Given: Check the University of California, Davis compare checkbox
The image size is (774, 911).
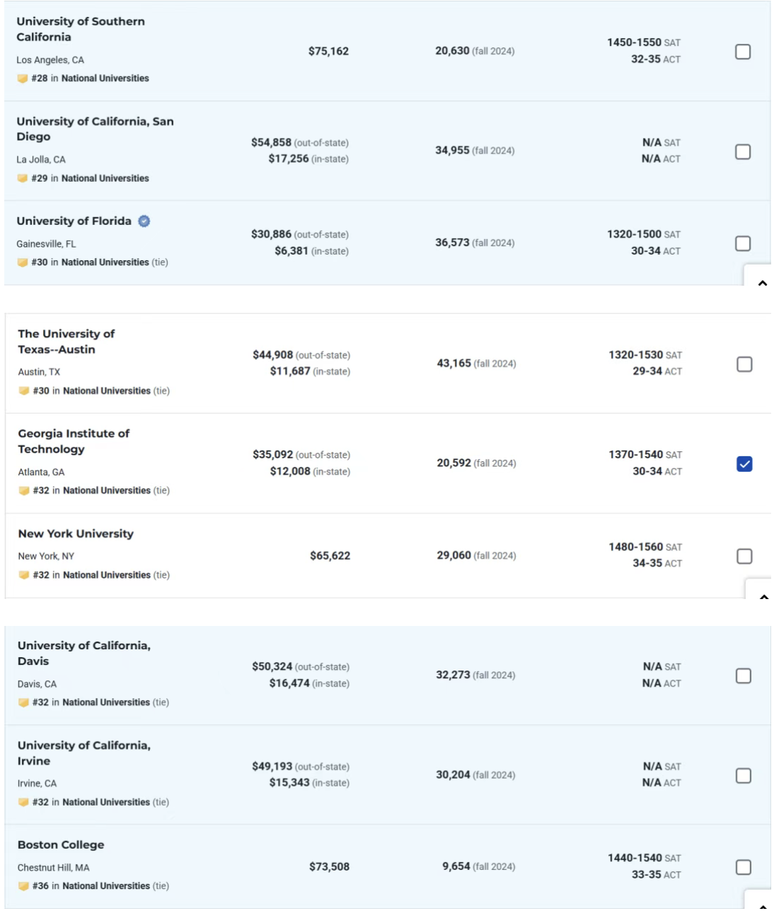Looking at the screenshot, I should click(x=744, y=676).
